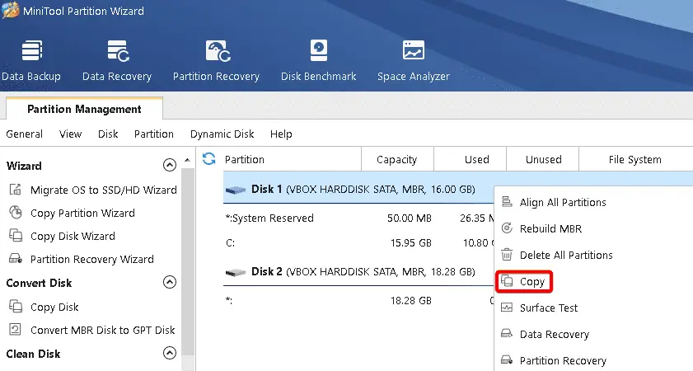693x371 pixels.
Task: Click the refresh icon beside Partition header
Action: tap(208, 159)
